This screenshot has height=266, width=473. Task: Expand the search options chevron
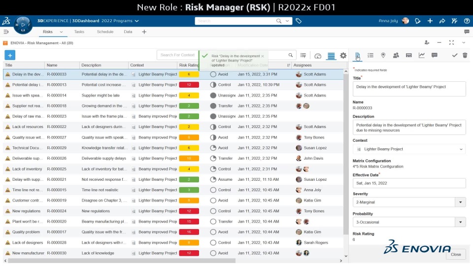coord(287,21)
